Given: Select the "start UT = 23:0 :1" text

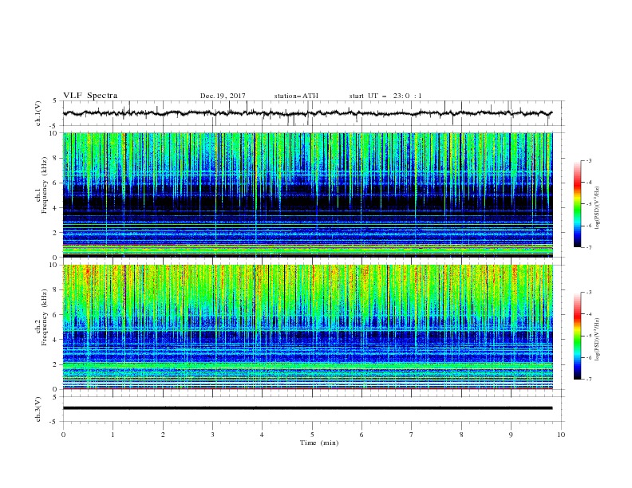Looking at the screenshot, I should (x=385, y=96).
